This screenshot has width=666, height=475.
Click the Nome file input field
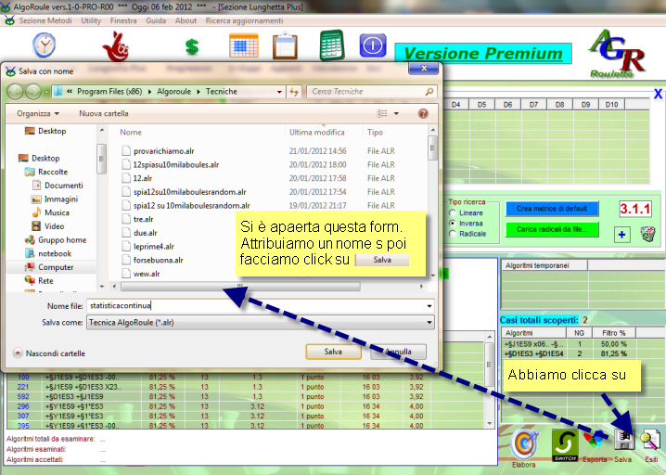point(256,306)
